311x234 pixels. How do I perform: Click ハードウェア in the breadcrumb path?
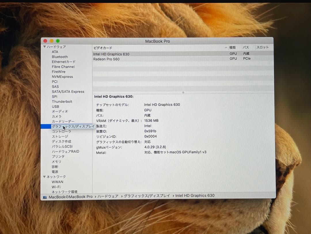[x=109, y=195]
